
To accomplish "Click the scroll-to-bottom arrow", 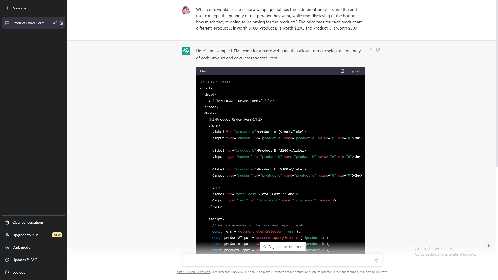I will 488,245.
